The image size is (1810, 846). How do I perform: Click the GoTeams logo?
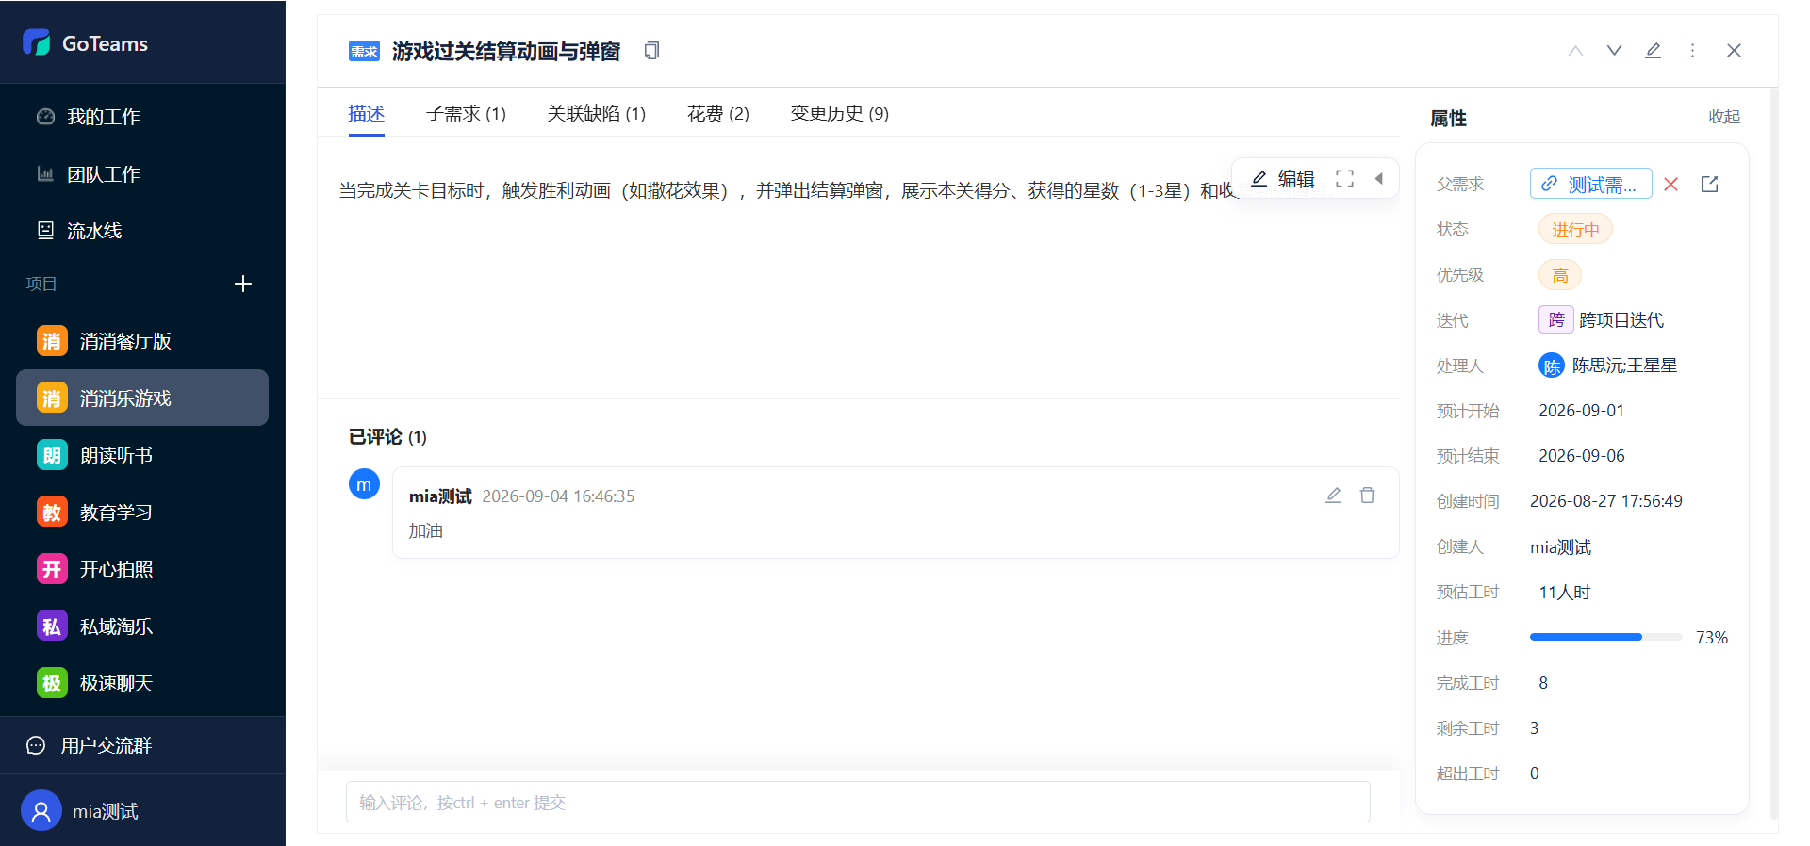click(86, 42)
